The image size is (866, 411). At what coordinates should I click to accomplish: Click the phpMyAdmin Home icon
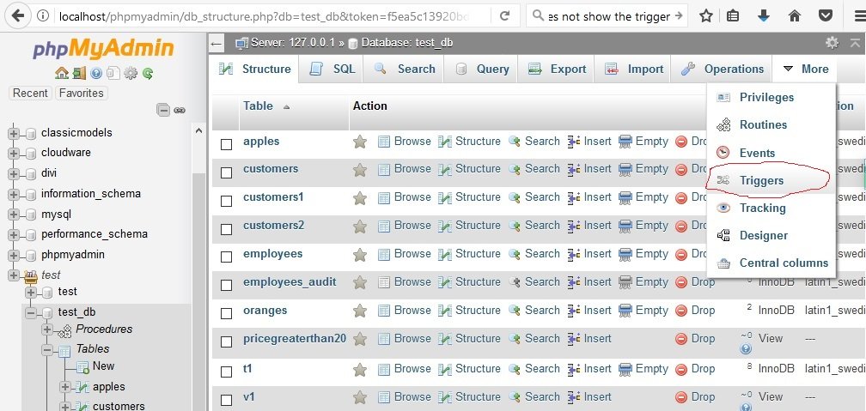(x=61, y=74)
